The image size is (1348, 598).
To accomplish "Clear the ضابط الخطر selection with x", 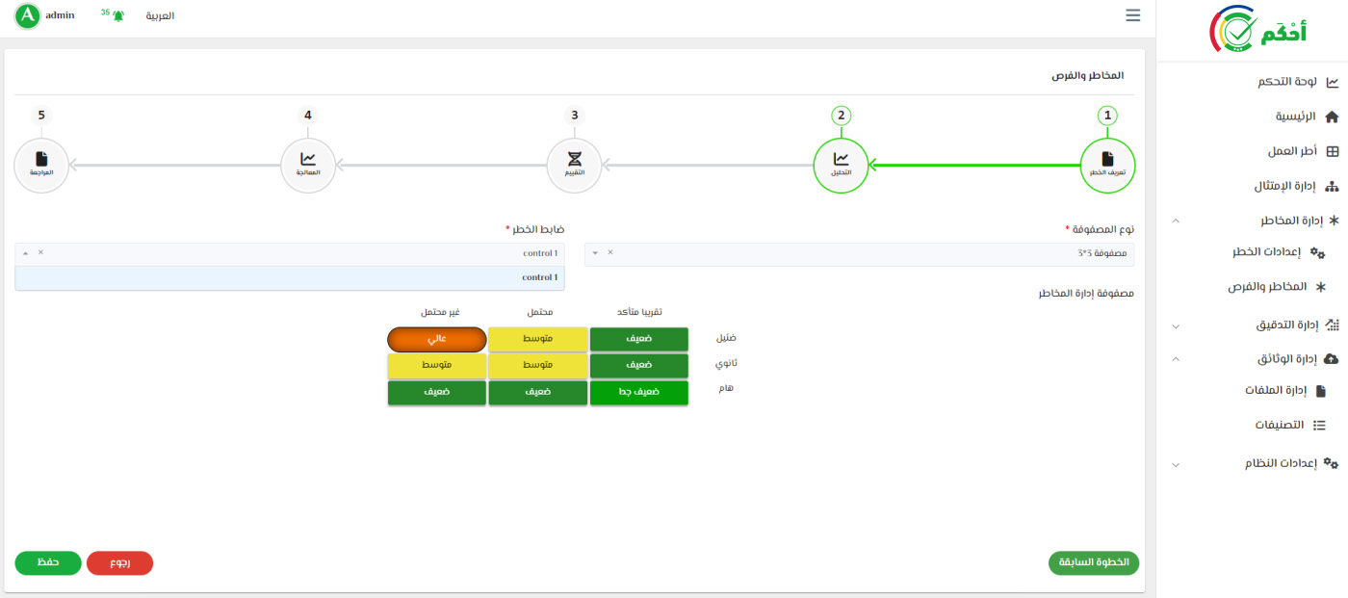I will (x=40, y=252).
